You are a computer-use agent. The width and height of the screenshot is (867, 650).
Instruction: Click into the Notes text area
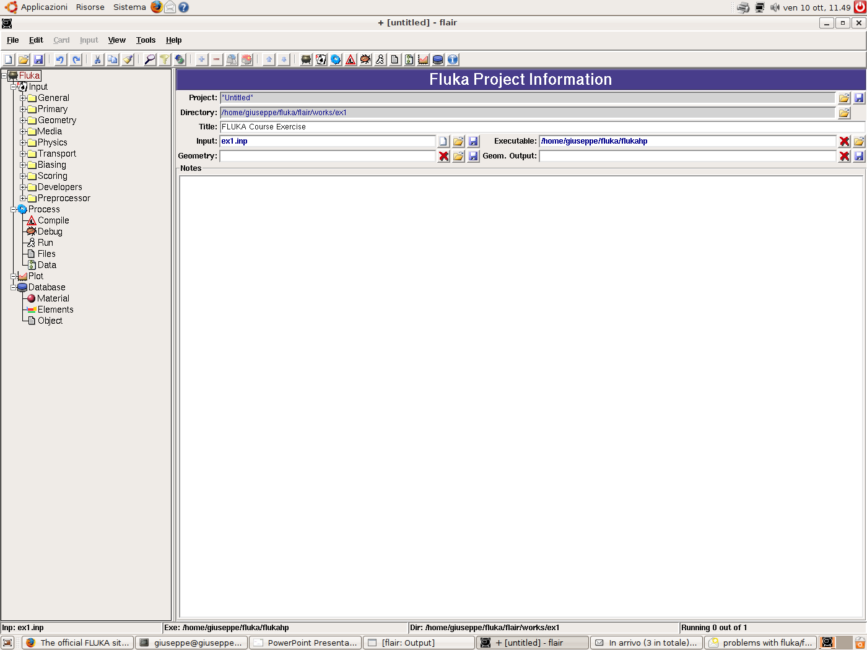(x=521, y=396)
